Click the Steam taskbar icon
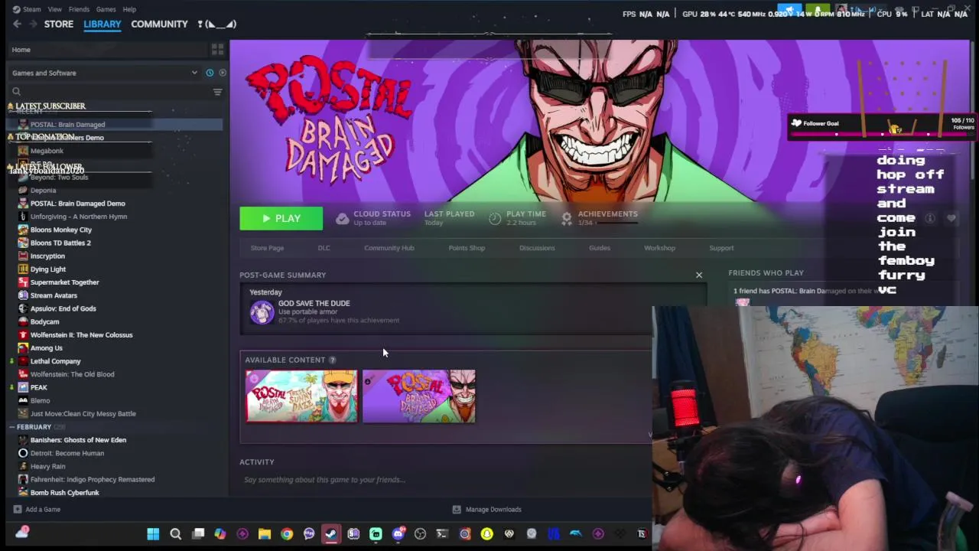Viewport: 979px width, 551px height. (331, 534)
